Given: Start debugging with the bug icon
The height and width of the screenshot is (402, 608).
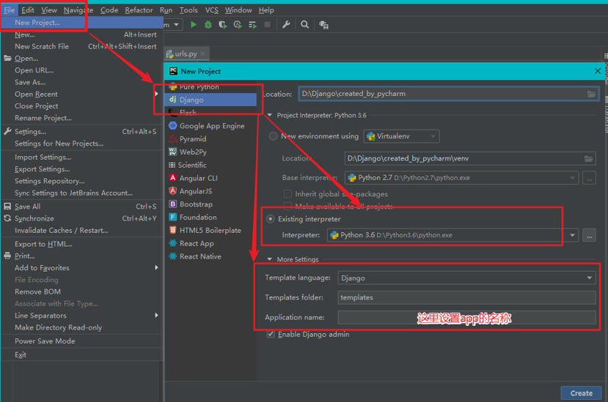Looking at the screenshot, I should click(208, 25).
